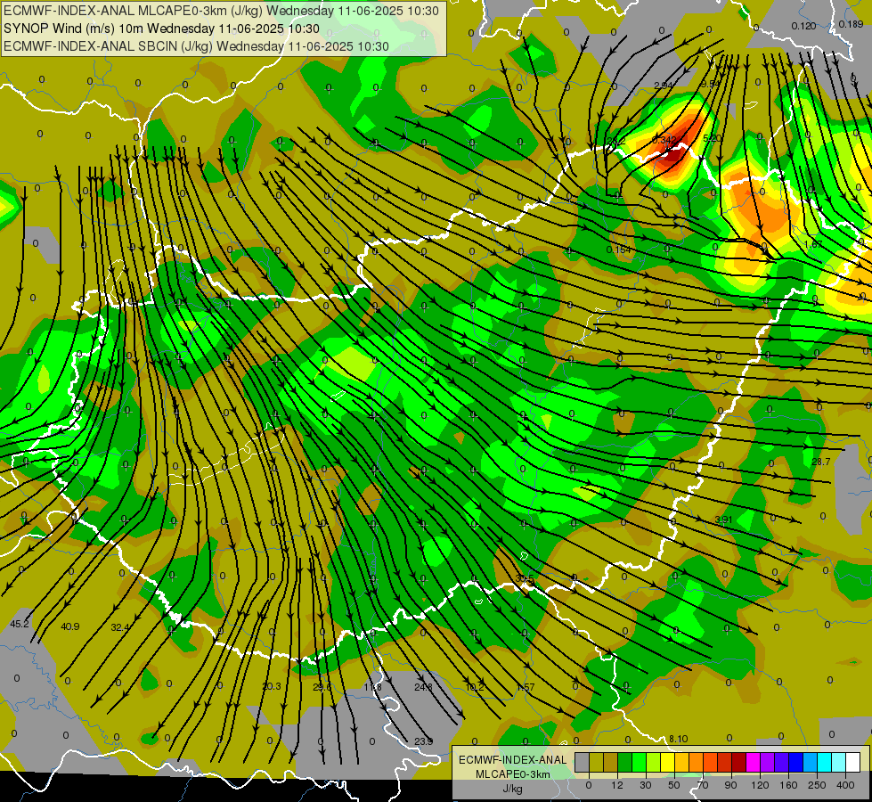872x802 pixels.
Task: Click the map value 23.9
Action: pos(424,741)
